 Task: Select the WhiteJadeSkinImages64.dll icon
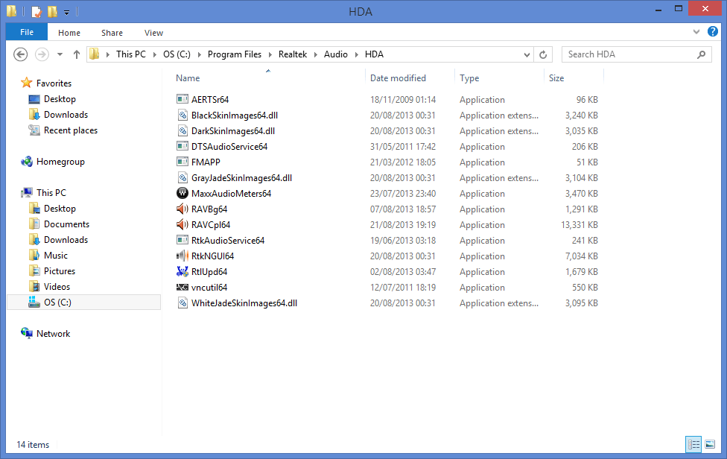pos(182,303)
